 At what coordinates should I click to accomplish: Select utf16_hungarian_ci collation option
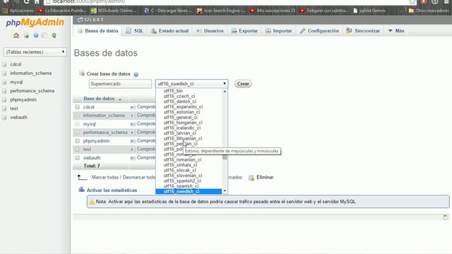coord(183,122)
